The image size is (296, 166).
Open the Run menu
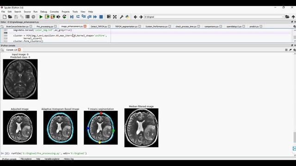coord(36,12)
